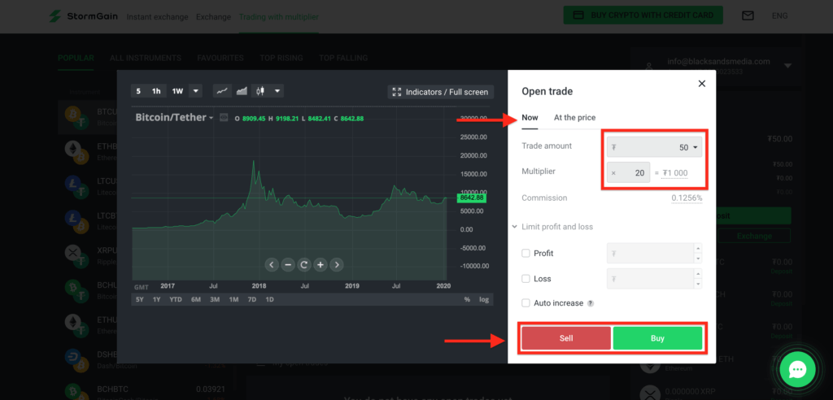Toggle the eye icon beside Bitcoin/Tether
The image size is (833, 400).
225,117
